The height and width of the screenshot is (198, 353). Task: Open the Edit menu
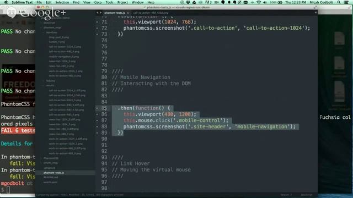tap(49, 2)
